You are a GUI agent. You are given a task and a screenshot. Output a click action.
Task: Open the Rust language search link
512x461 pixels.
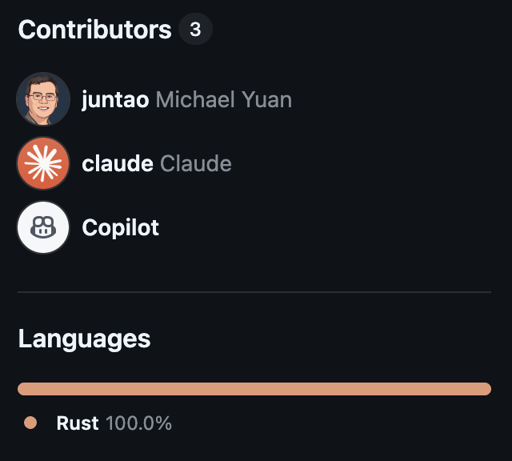click(78, 423)
